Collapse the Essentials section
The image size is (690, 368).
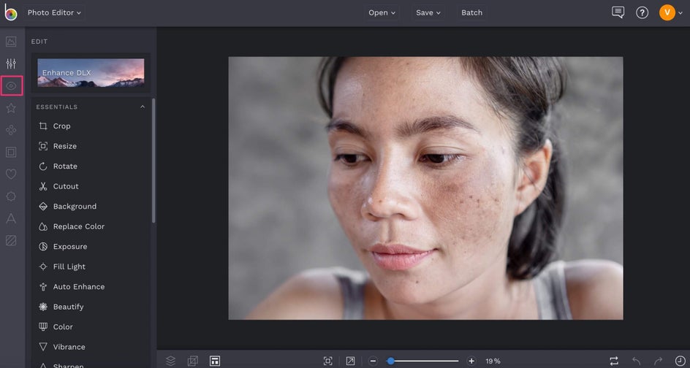pyautogui.click(x=143, y=107)
